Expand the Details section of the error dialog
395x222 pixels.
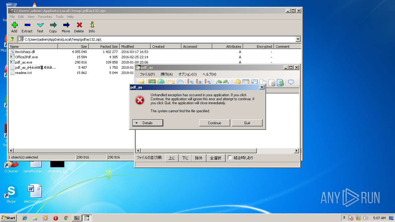click(x=148, y=123)
